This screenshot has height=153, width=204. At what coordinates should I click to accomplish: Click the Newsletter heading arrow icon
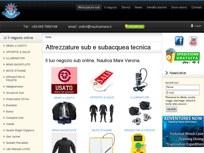(x=167, y=73)
